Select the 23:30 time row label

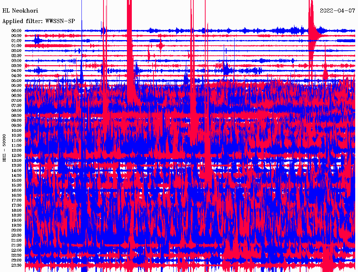(16, 265)
